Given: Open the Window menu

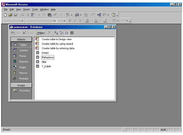Looking at the screenshot, I should (44, 9).
